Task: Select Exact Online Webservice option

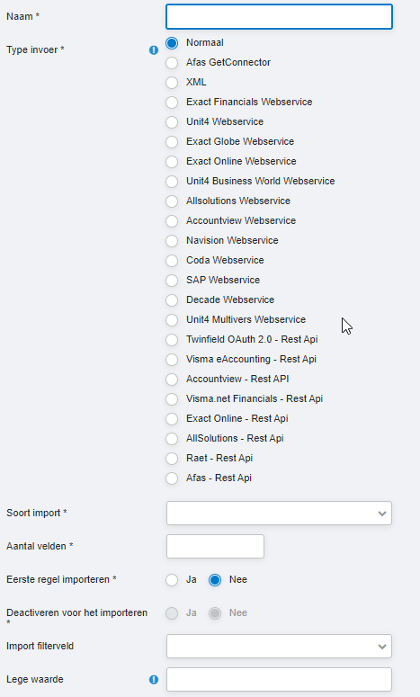Action: point(172,161)
